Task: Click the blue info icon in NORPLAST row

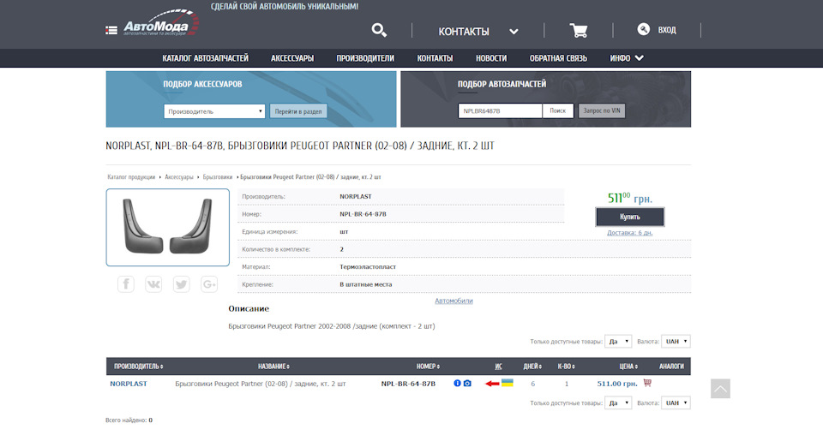Action: point(457,383)
